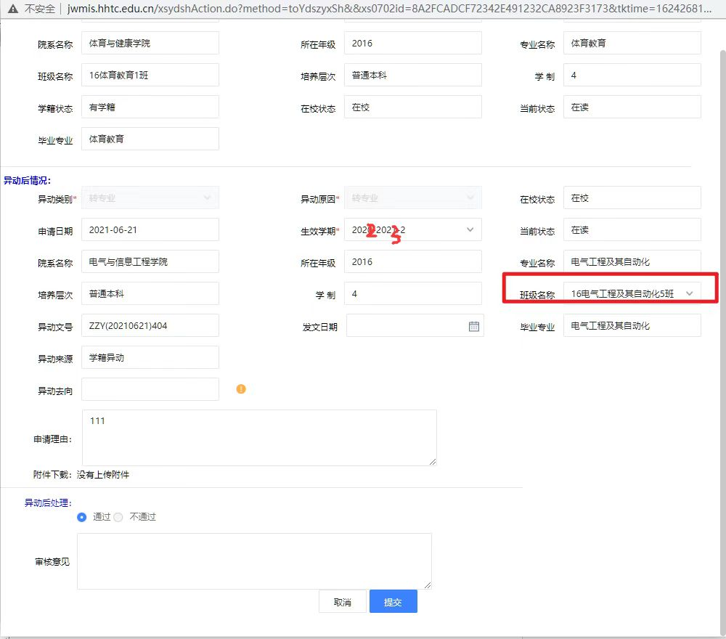726x639 pixels.
Task: Click the warning icon beside 异动去向
Action: [241, 388]
